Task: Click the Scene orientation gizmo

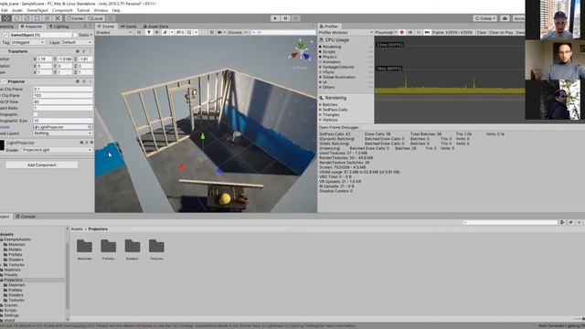Action: pyautogui.click(x=301, y=51)
